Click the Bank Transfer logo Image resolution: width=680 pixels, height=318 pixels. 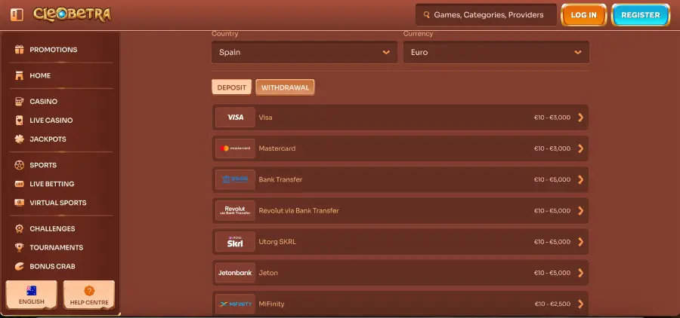(236, 179)
